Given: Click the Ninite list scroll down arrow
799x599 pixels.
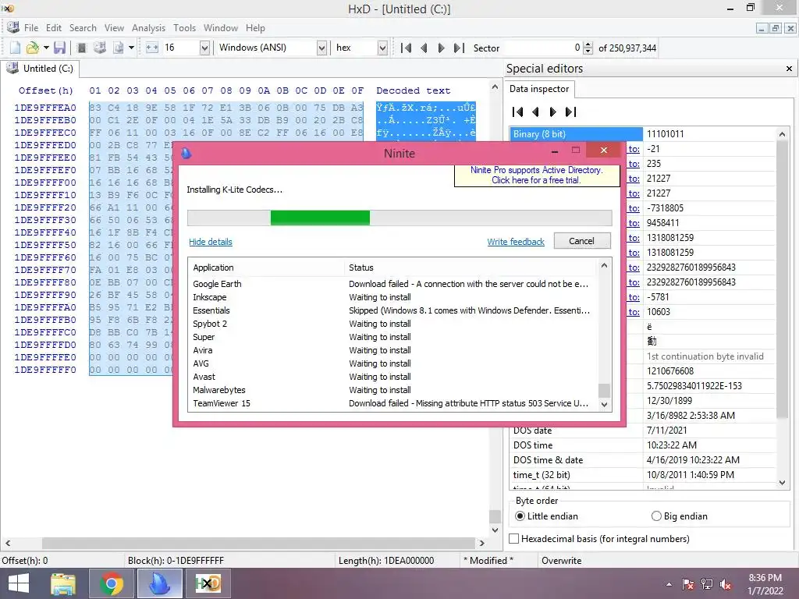Looking at the screenshot, I should 605,405.
